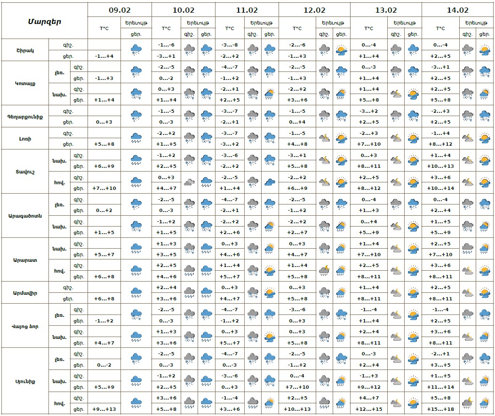The height and width of the screenshot is (416, 495).
Task: Click the +15...+18 temperature cell
Action: point(441,409)
